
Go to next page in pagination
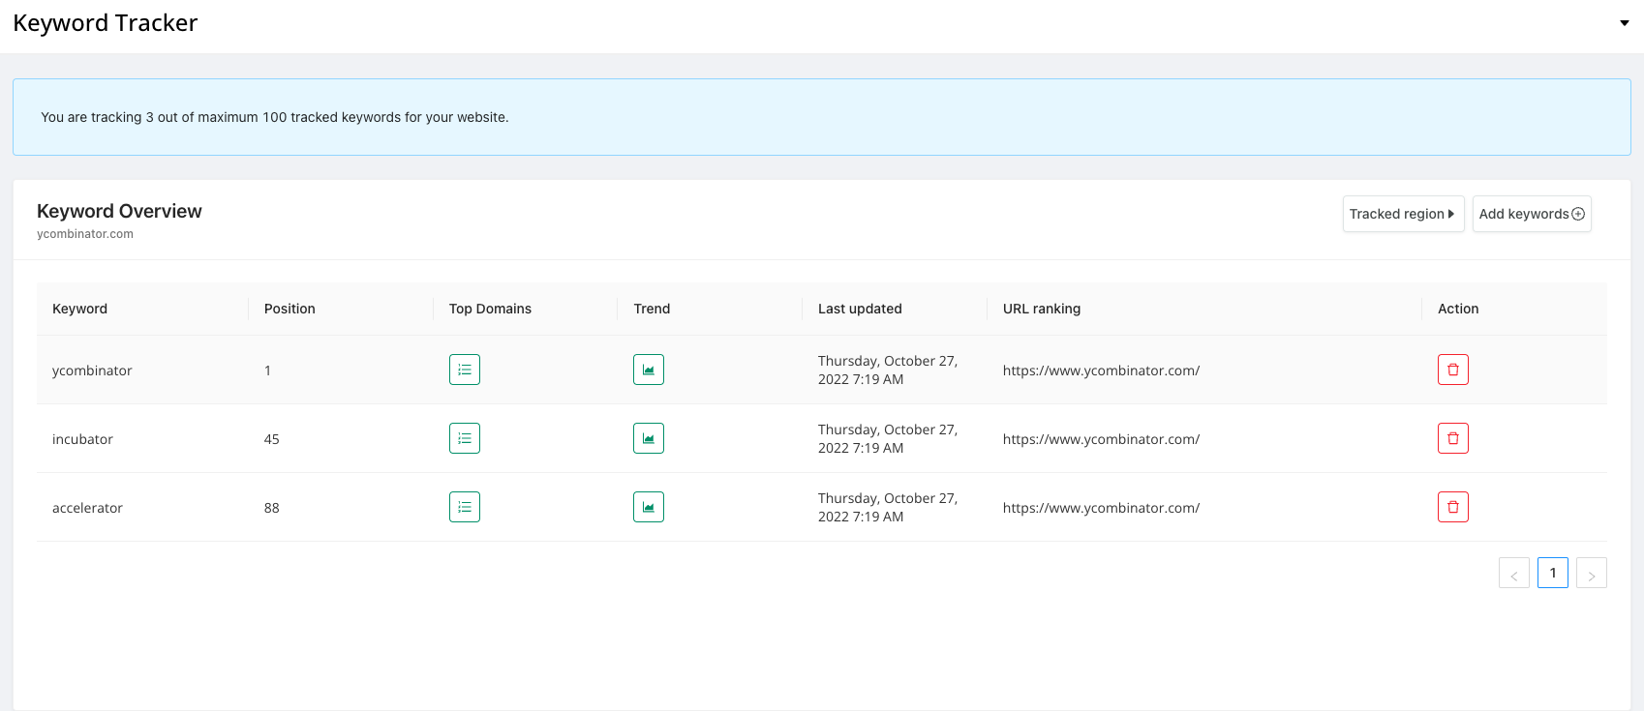(x=1592, y=573)
